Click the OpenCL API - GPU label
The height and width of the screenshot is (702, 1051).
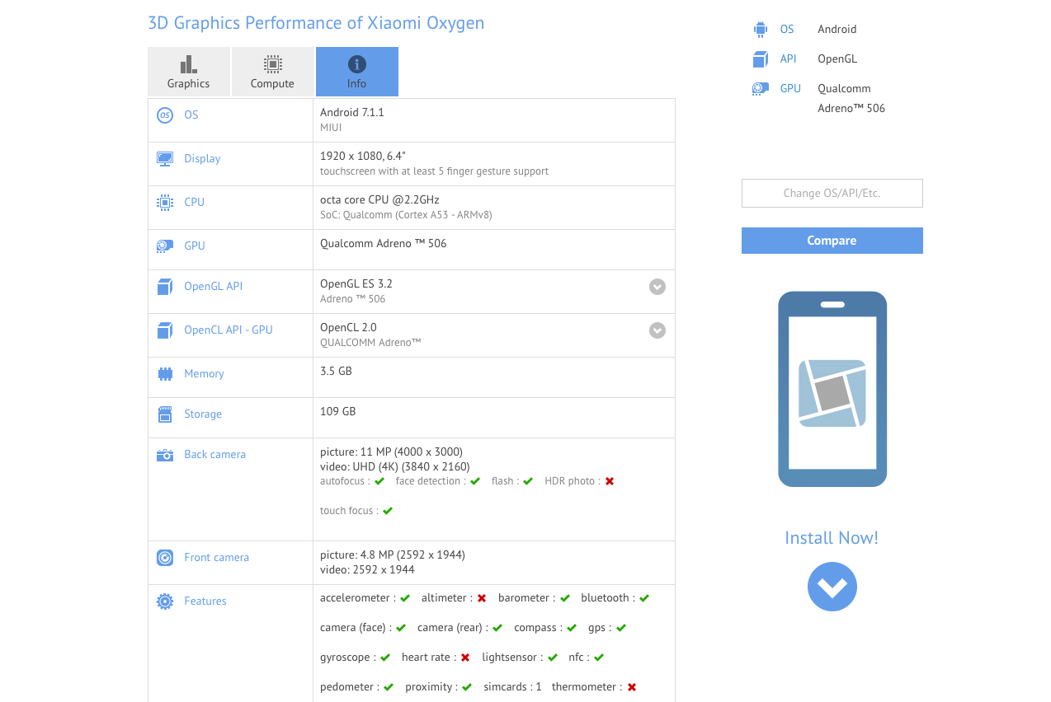click(x=229, y=330)
